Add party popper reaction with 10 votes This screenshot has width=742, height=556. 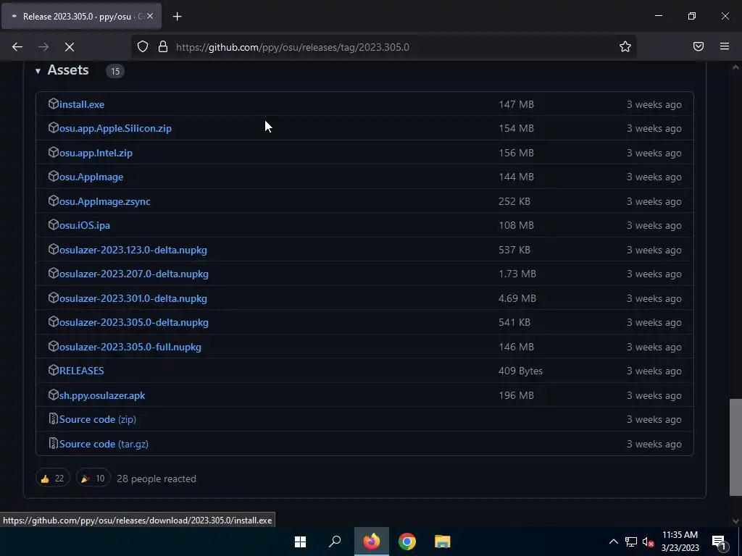click(93, 478)
